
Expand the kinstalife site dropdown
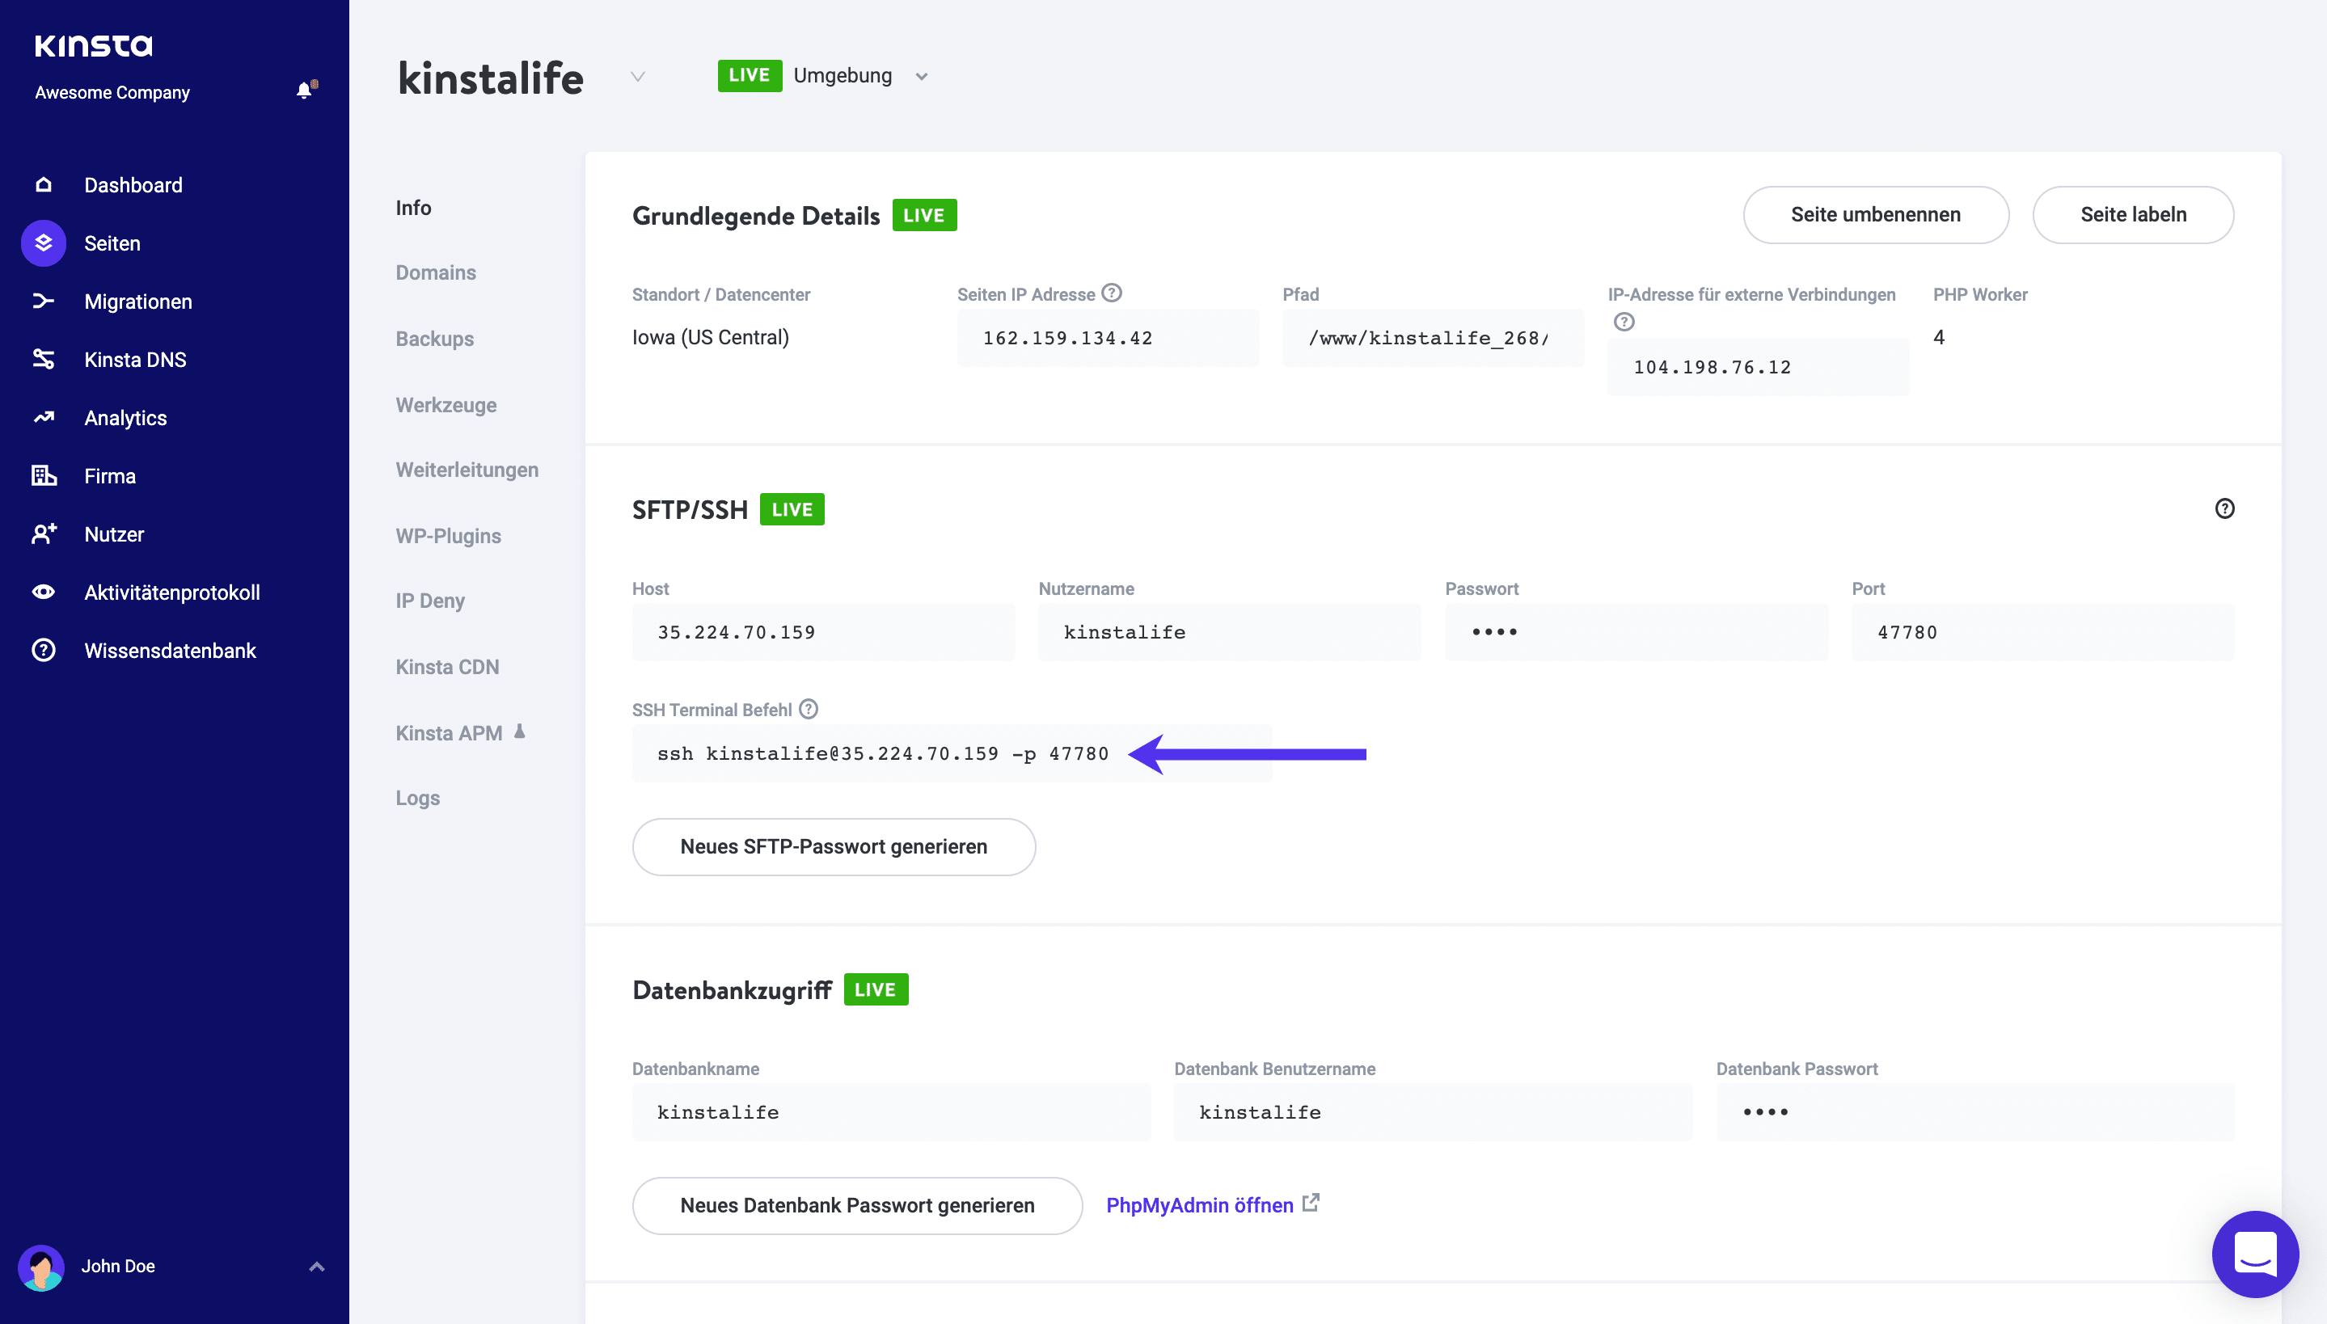pos(636,75)
